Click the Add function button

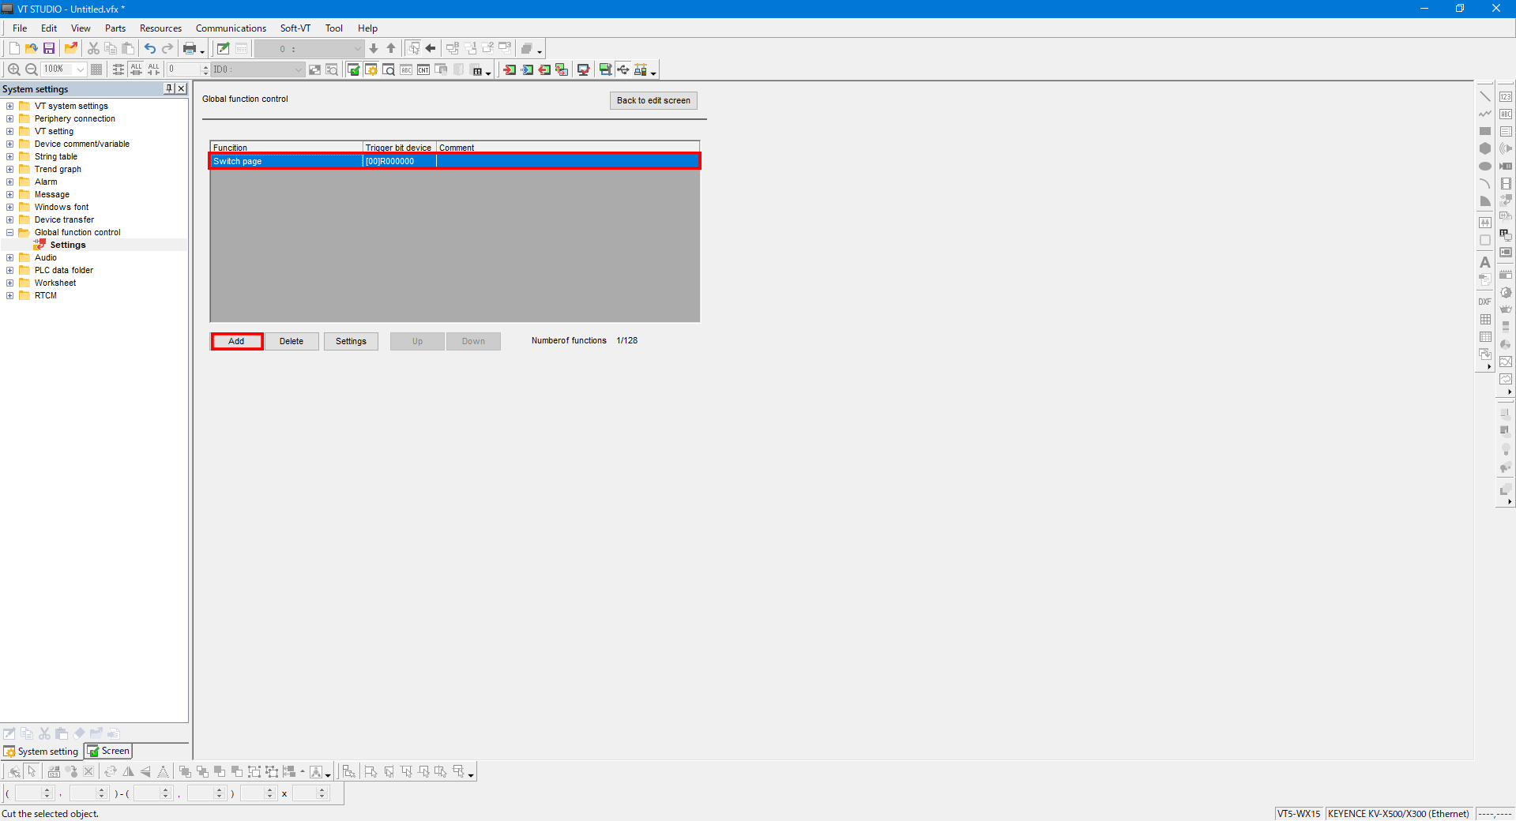(x=236, y=341)
